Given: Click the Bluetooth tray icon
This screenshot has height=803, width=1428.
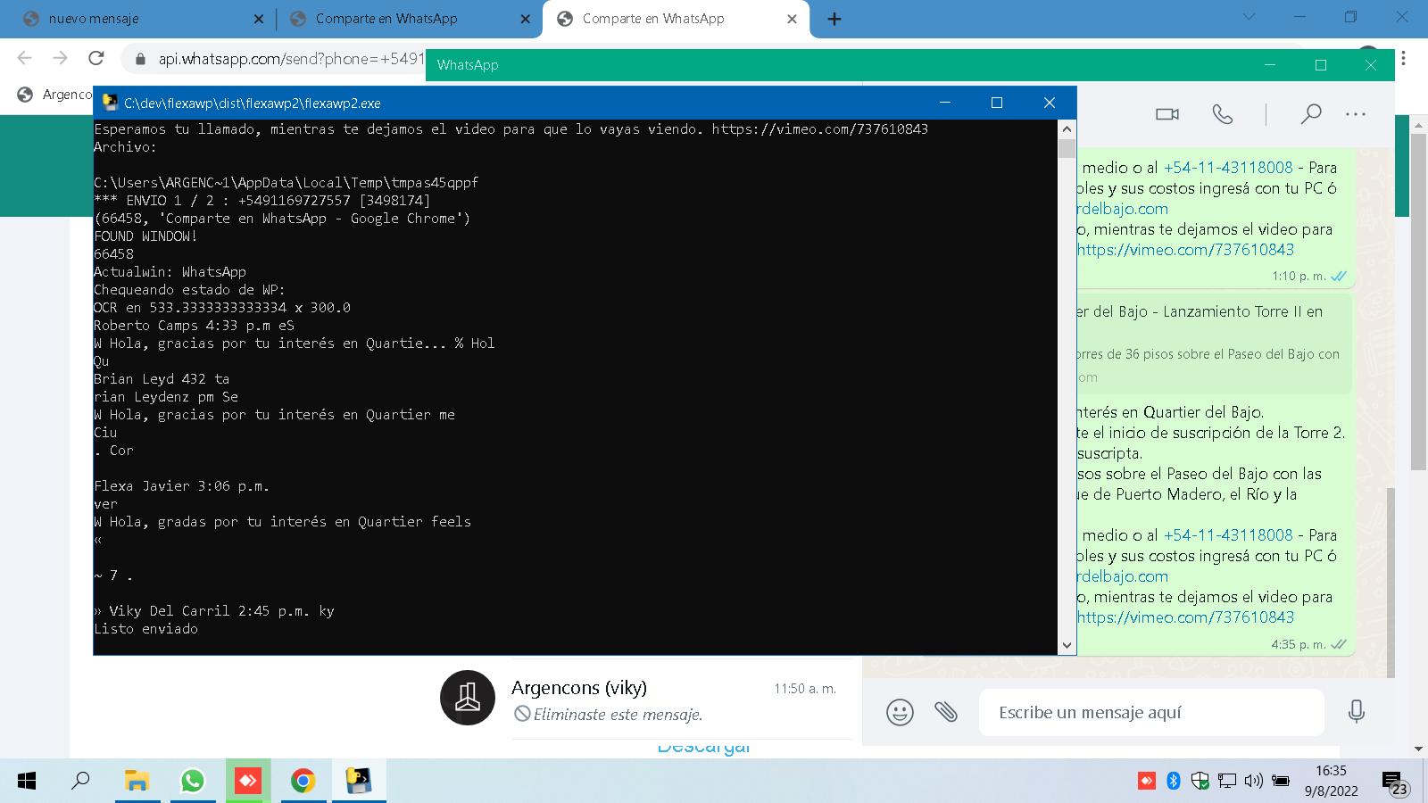Looking at the screenshot, I should click(1174, 781).
